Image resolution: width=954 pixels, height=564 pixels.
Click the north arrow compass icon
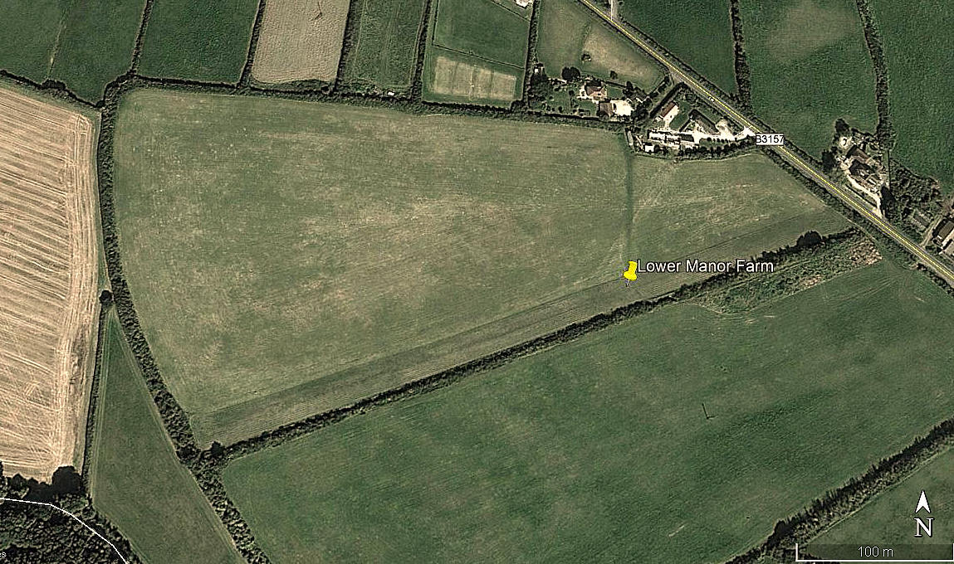tap(923, 503)
